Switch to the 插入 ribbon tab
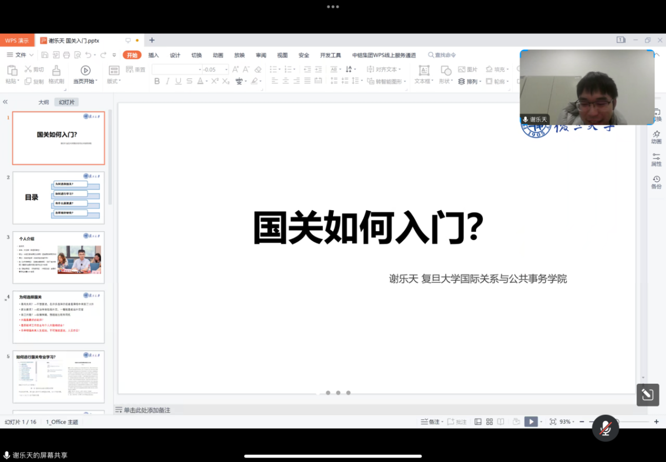The height and width of the screenshot is (462, 666). (154, 55)
